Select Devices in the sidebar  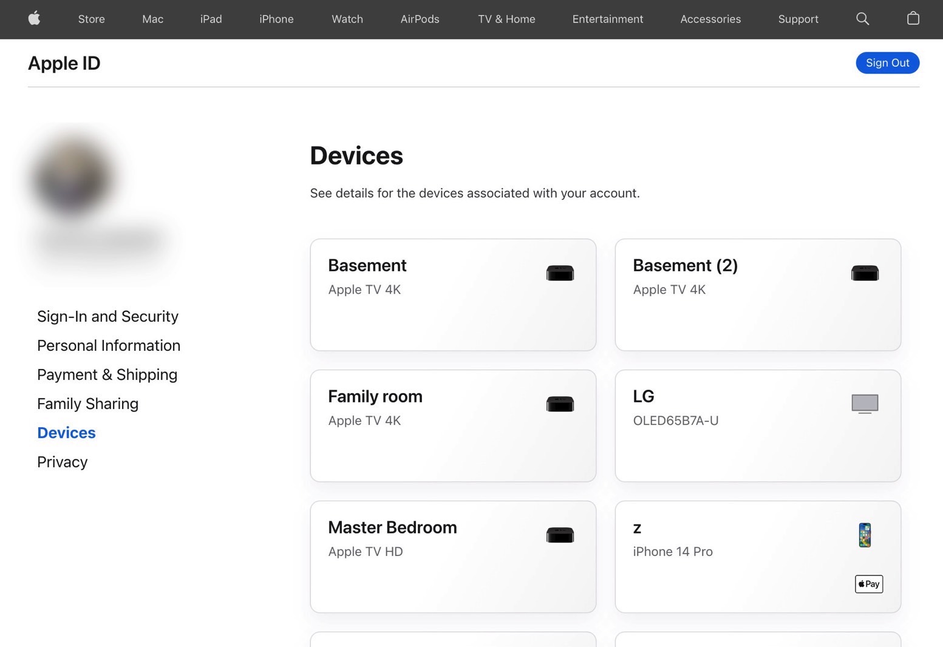click(66, 433)
